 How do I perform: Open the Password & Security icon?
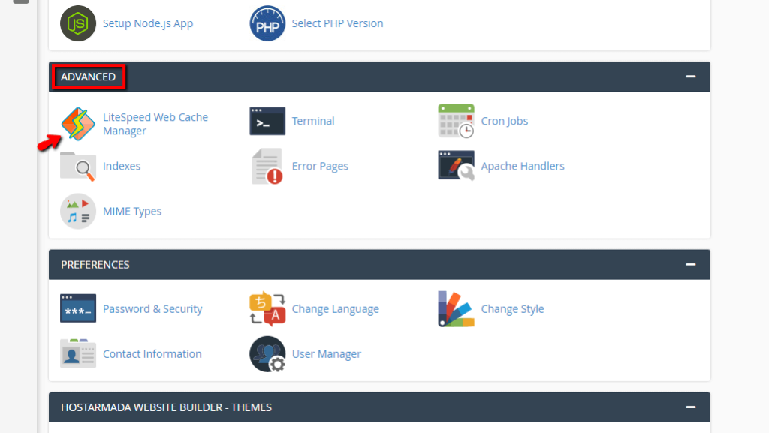point(78,308)
